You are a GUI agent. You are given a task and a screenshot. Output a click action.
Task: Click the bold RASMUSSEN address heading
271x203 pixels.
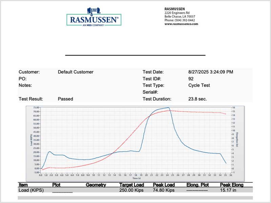click(174, 9)
